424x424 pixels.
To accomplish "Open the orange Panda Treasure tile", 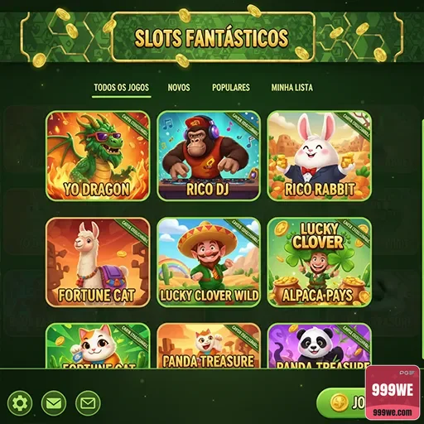I will coord(209,346).
